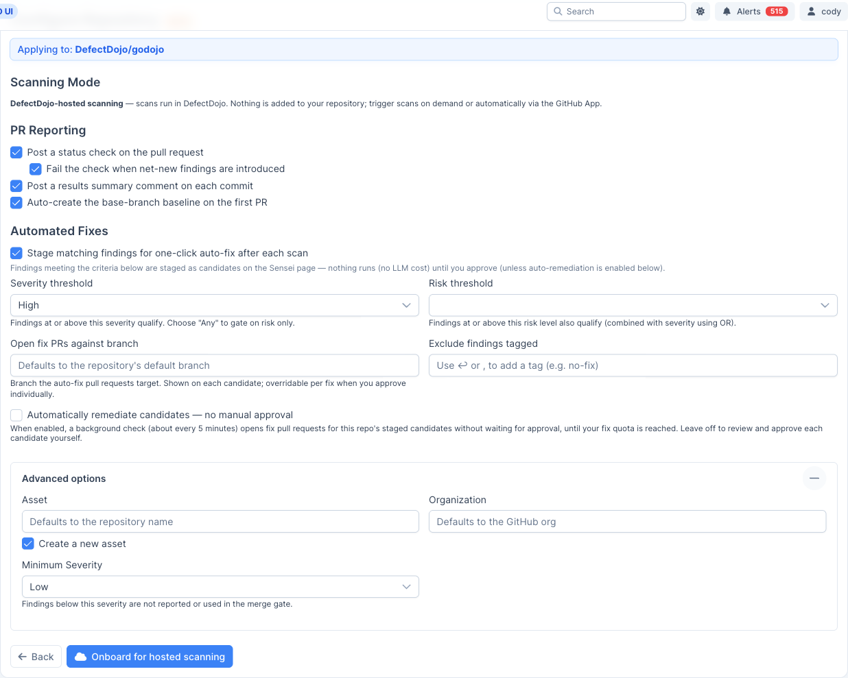Image resolution: width=848 pixels, height=678 pixels.
Task: Click the left arrow on Back button
Action: [23, 657]
